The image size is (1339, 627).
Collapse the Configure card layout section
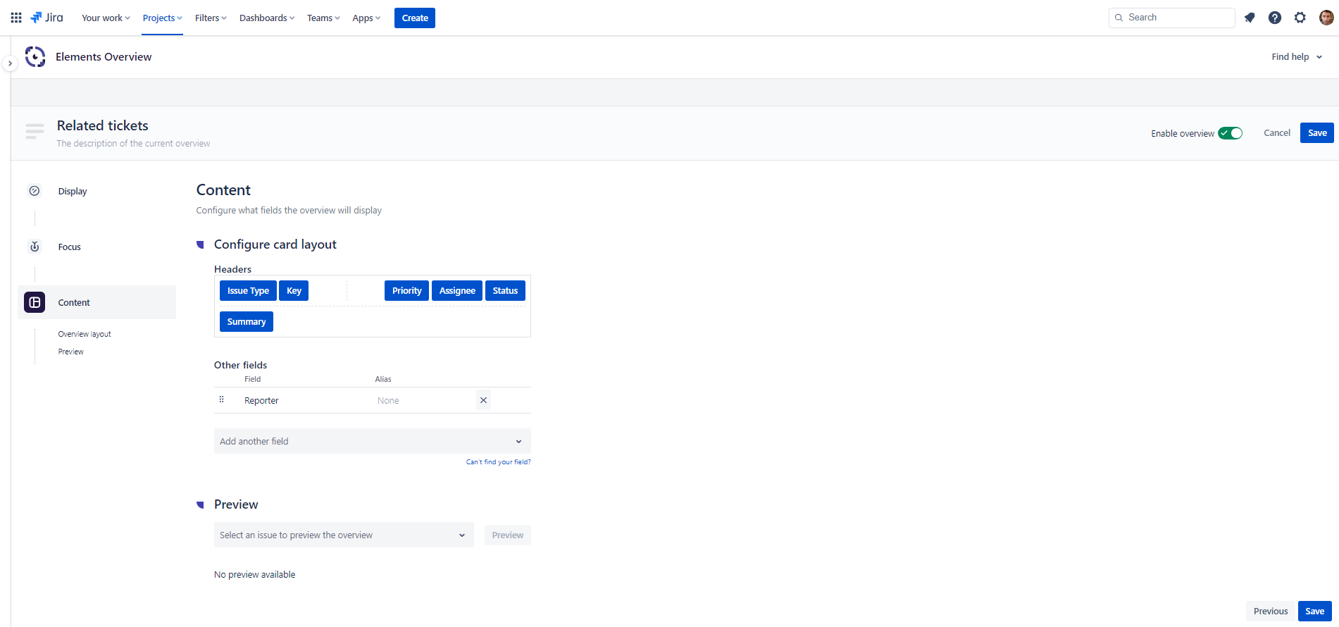(200, 244)
